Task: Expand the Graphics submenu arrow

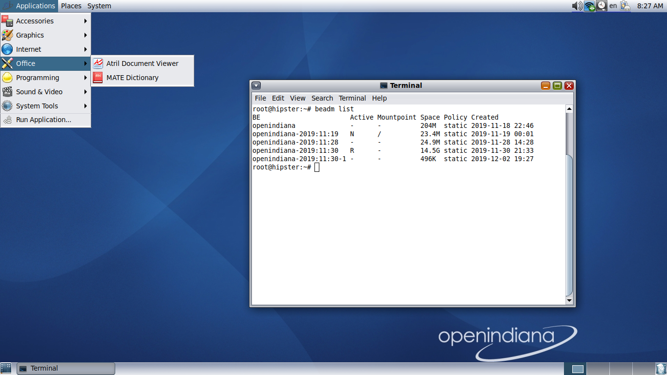Action: tap(85, 35)
